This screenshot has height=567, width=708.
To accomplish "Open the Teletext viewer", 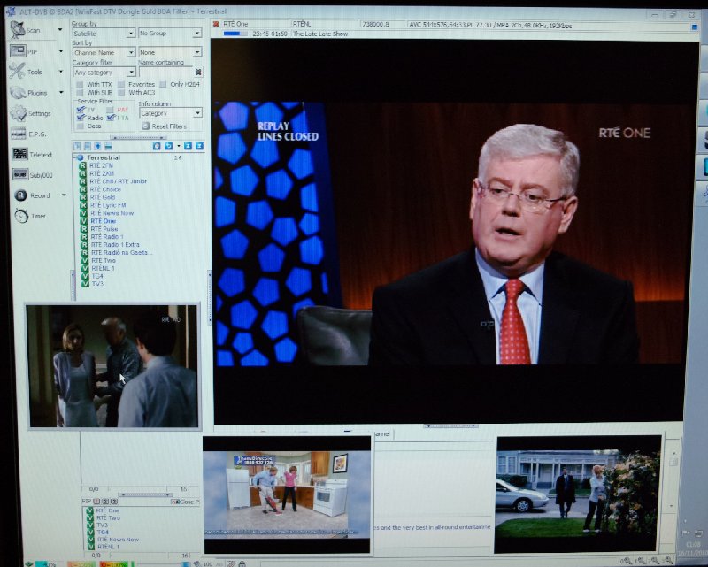I will [19, 154].
